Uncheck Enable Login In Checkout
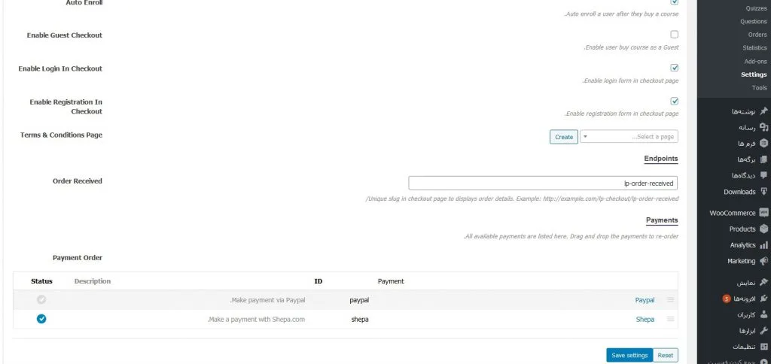This screenshot has width=771, height=364. pos(674,68)
